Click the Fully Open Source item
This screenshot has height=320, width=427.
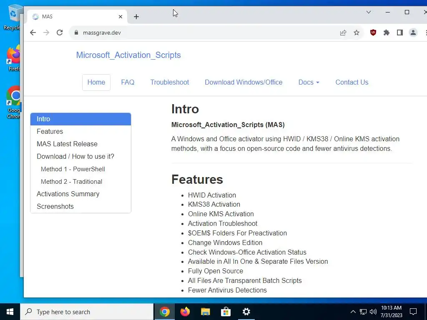tap(216, 271)
